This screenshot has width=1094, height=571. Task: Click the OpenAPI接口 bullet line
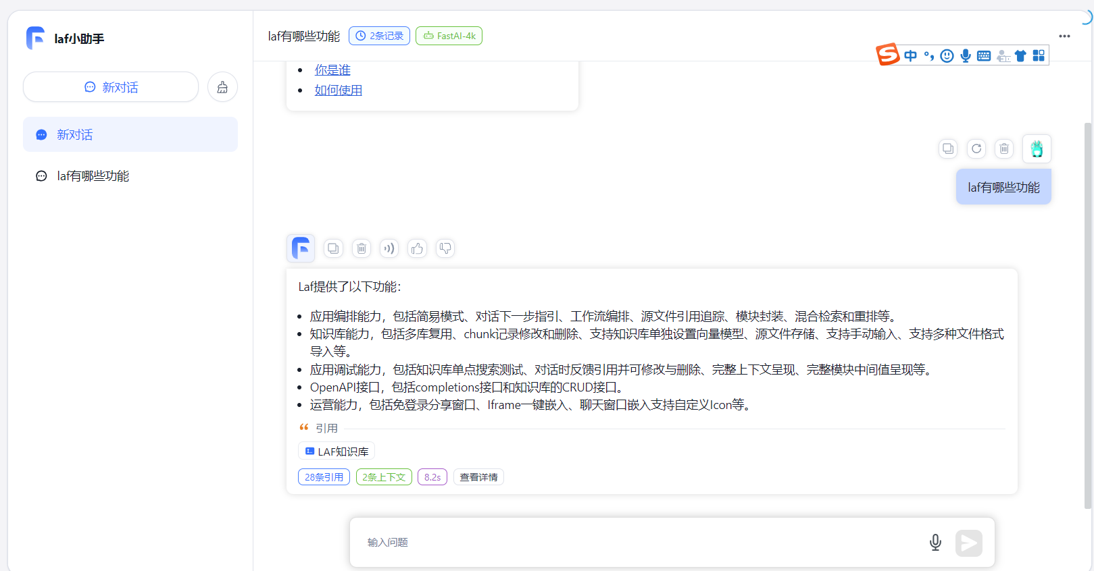(x=468, y=387)
